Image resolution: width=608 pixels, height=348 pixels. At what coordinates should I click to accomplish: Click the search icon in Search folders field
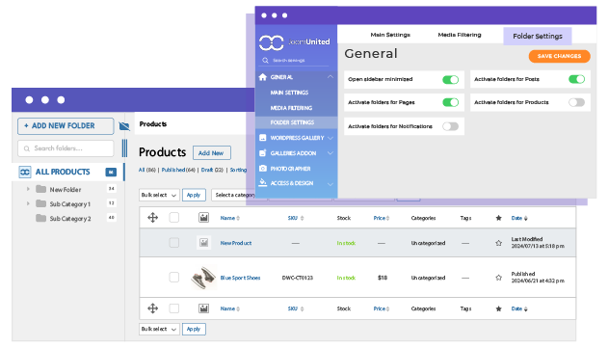pyautogui.click(x=27, y=148)
